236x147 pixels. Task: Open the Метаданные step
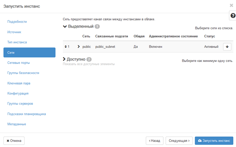[17, 124]
